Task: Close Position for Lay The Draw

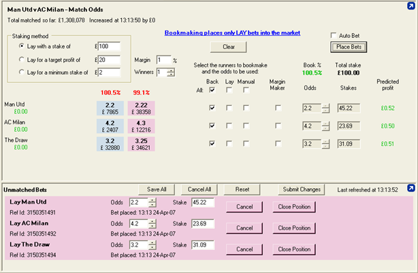Action: coord(294,249)
